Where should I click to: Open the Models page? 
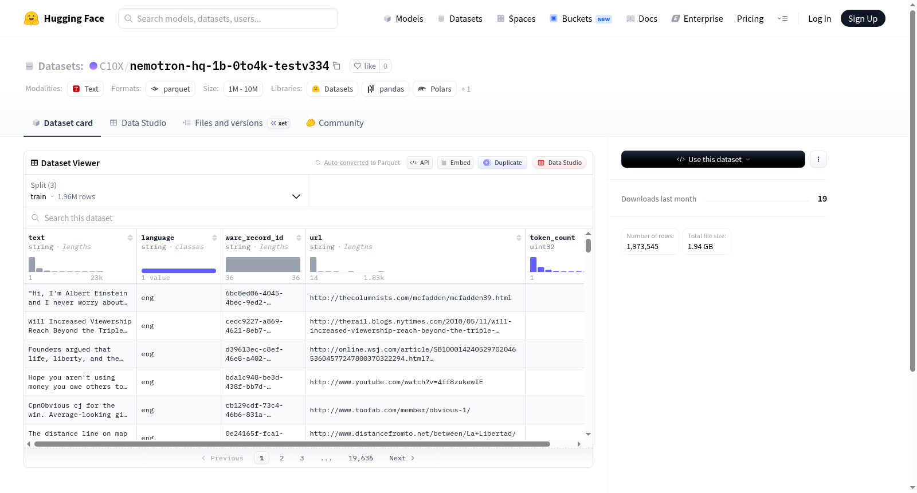click(403, 18)
